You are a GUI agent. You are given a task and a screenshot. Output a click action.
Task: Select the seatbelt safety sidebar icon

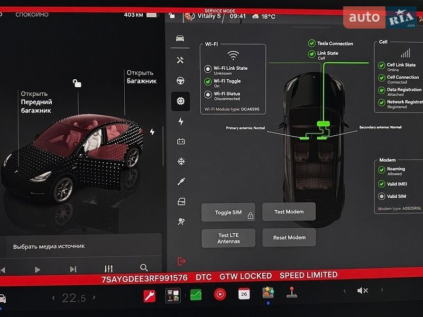[x=181, y=181]
